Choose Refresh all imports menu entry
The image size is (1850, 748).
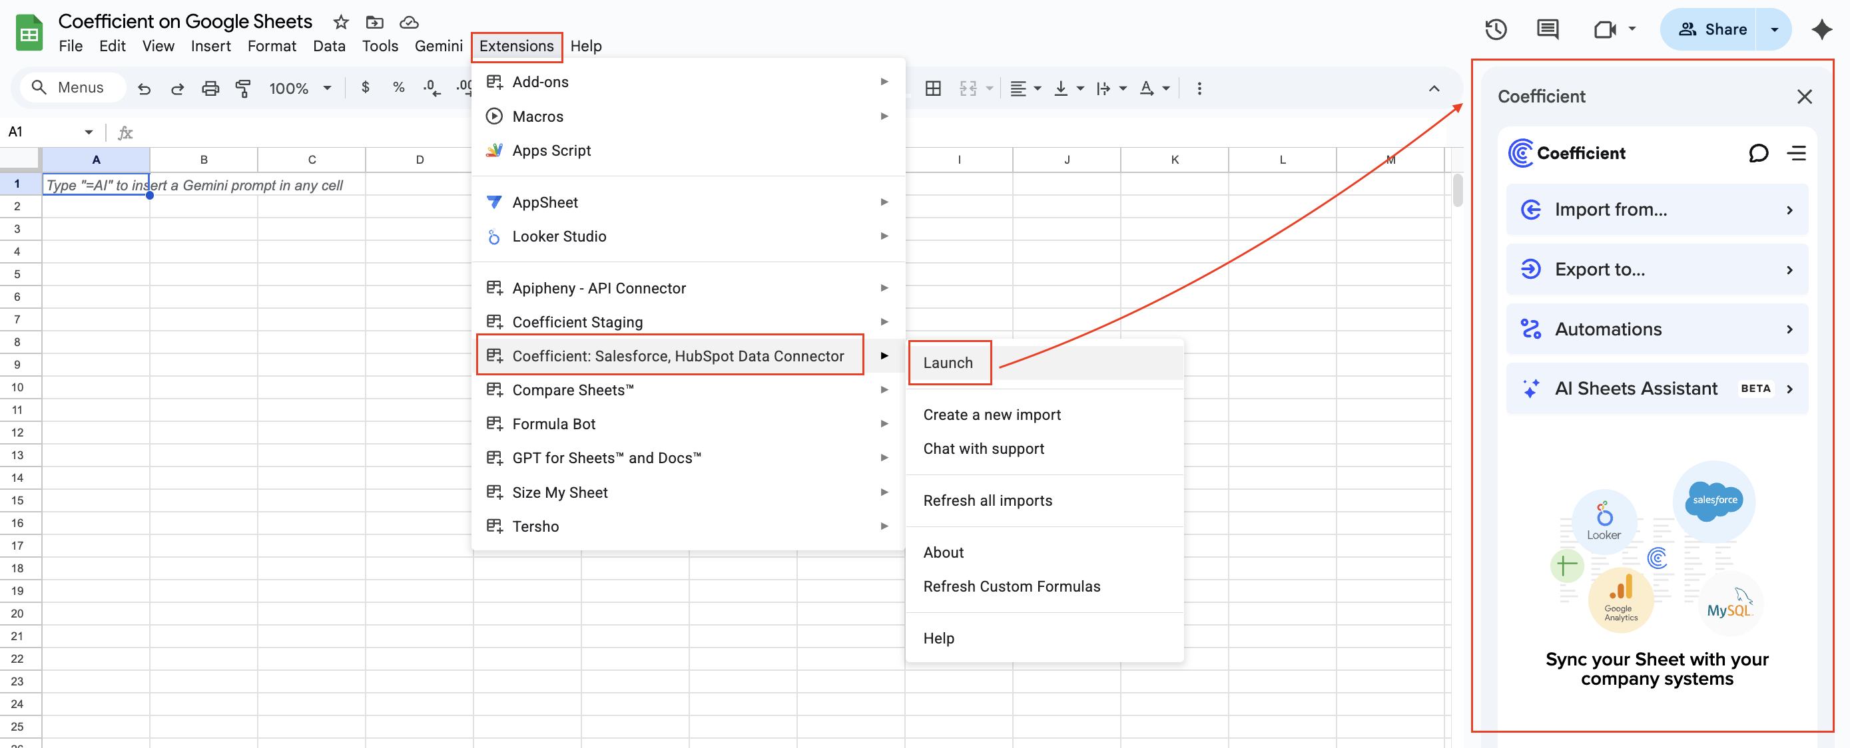pyautogui.click(x=987, y=500)
